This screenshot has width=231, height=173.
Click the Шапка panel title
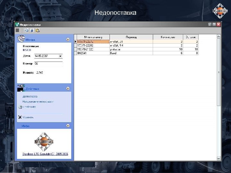click(30, 40)
